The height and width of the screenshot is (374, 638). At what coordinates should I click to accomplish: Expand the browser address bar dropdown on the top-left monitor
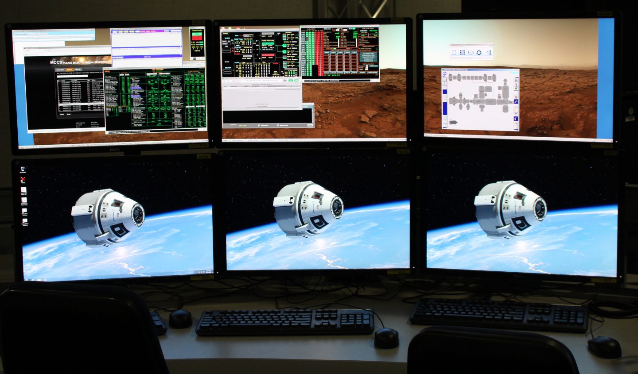click(93, 39)
